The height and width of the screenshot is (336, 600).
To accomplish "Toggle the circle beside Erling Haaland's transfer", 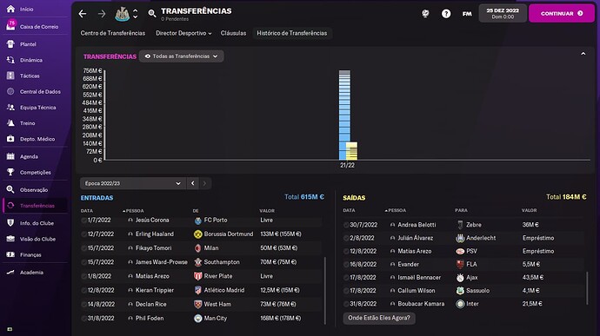I will click(x=83, y=234).
